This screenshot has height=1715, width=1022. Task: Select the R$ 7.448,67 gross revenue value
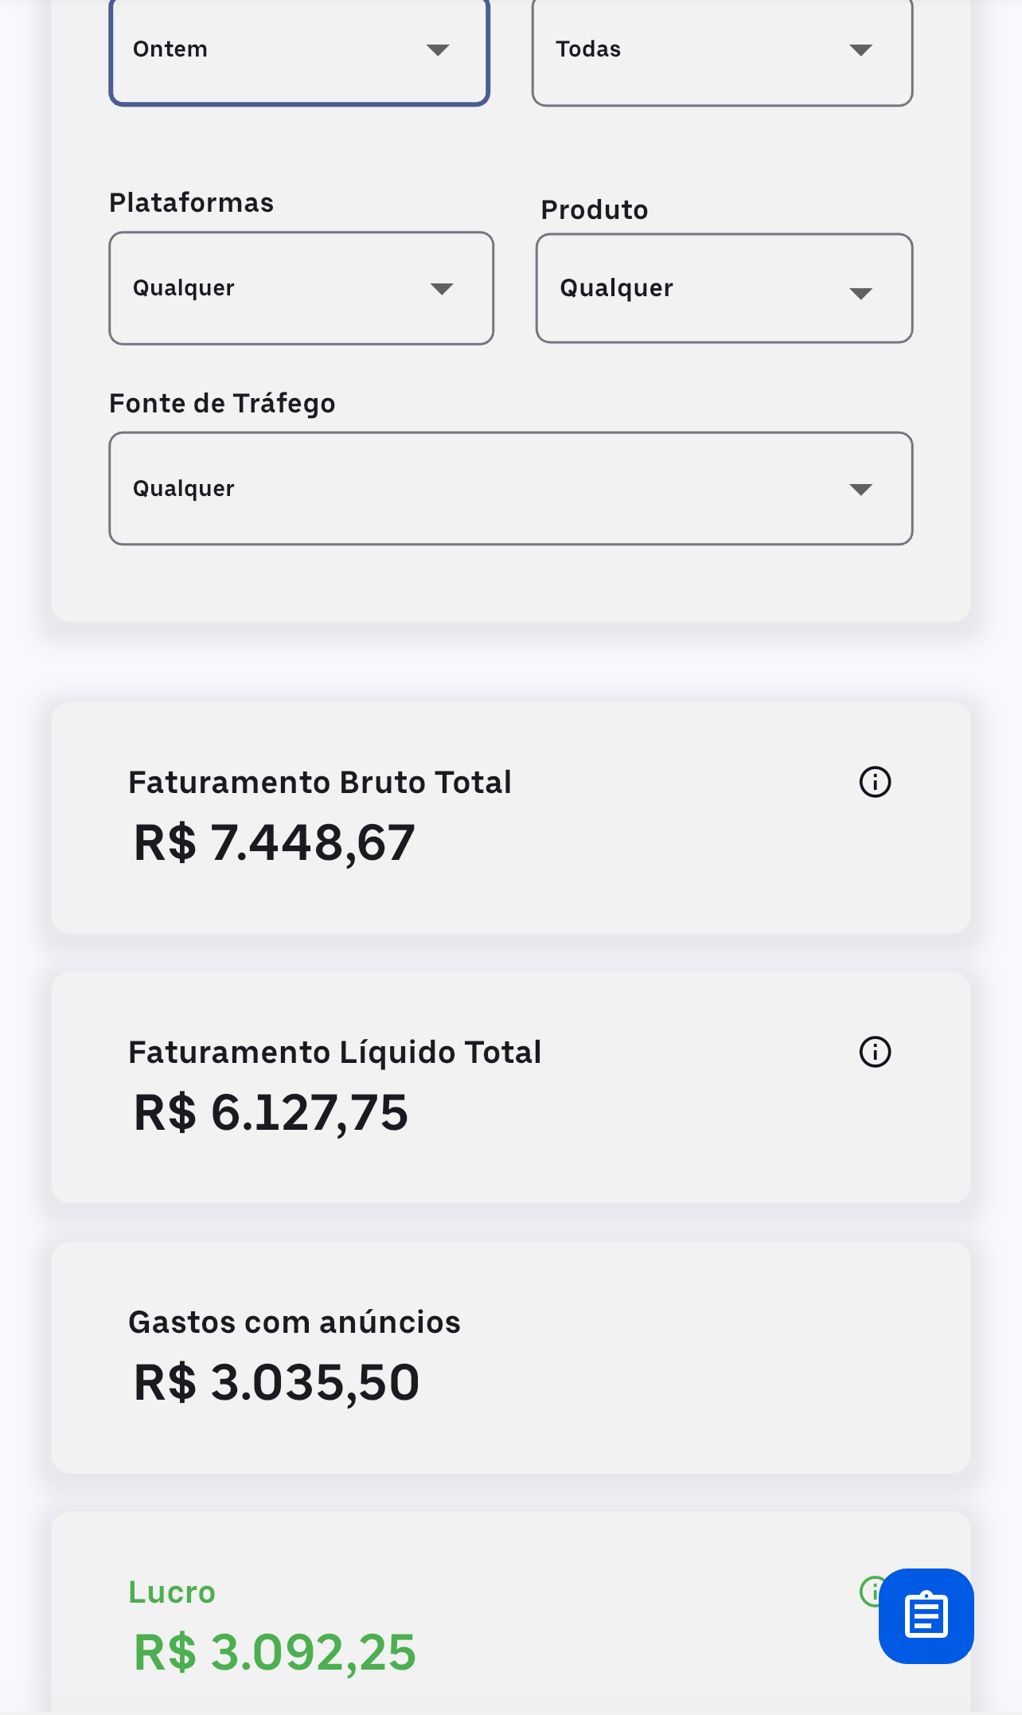tap(274, 842)
